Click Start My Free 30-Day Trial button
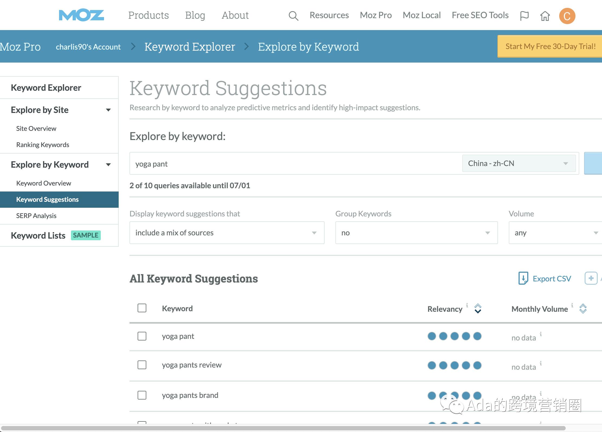Viewport: 602px width, 432px height. 550,46
